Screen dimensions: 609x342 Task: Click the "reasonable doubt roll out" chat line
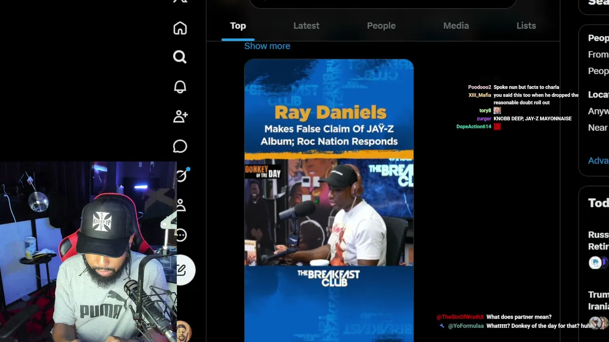(x=521, y=103)
